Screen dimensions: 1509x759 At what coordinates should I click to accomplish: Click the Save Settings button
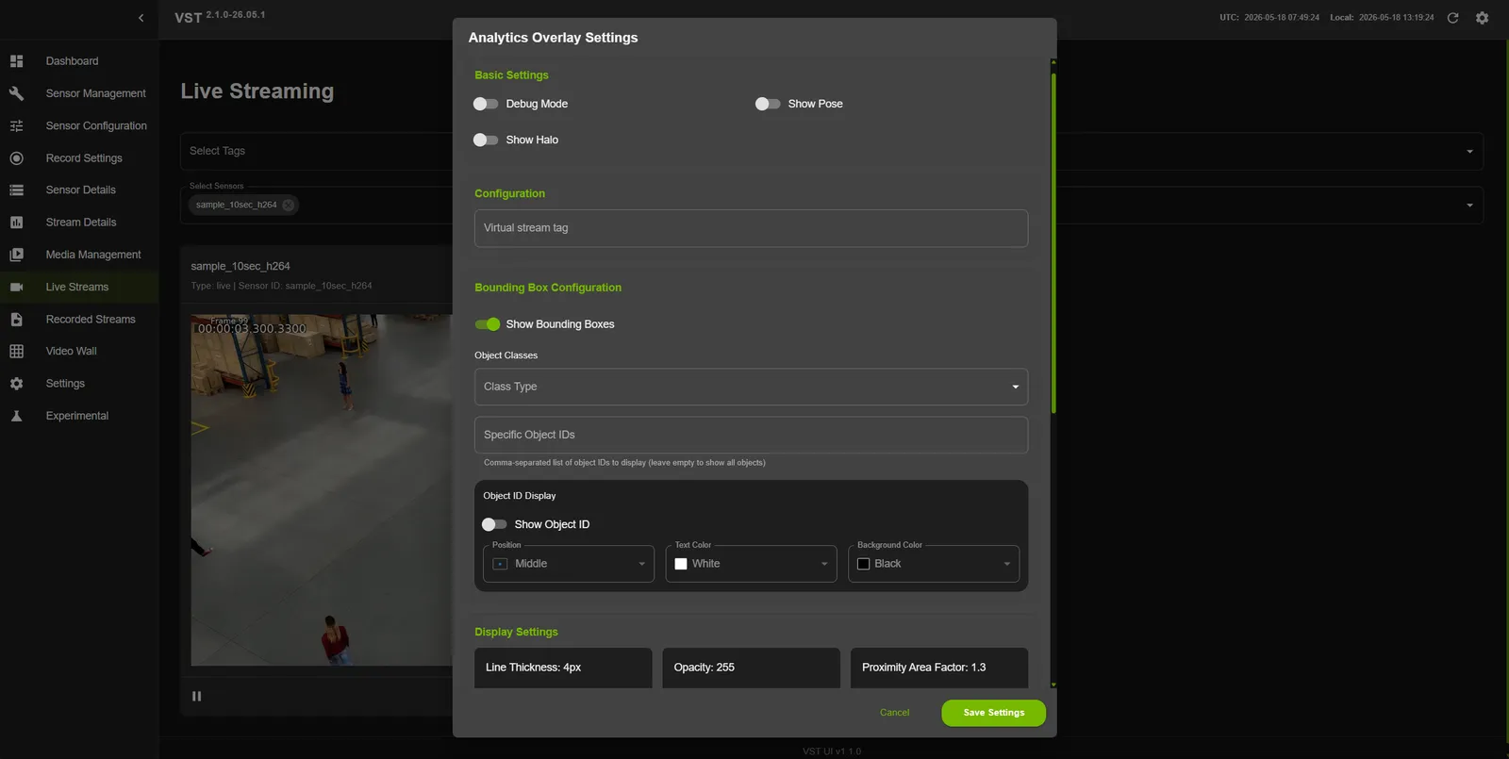point(993,713)
